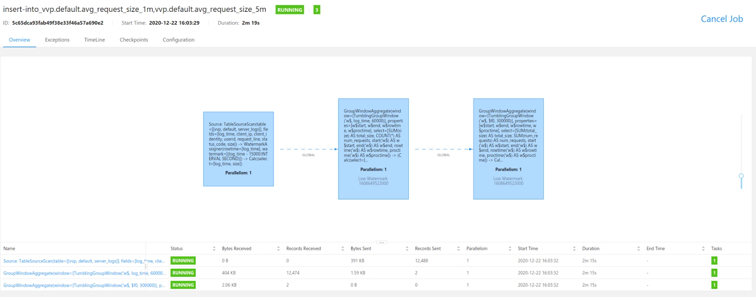Sort table by Records Sent
Viewport: 756px width, 297px height.
(x=458, y=248)
